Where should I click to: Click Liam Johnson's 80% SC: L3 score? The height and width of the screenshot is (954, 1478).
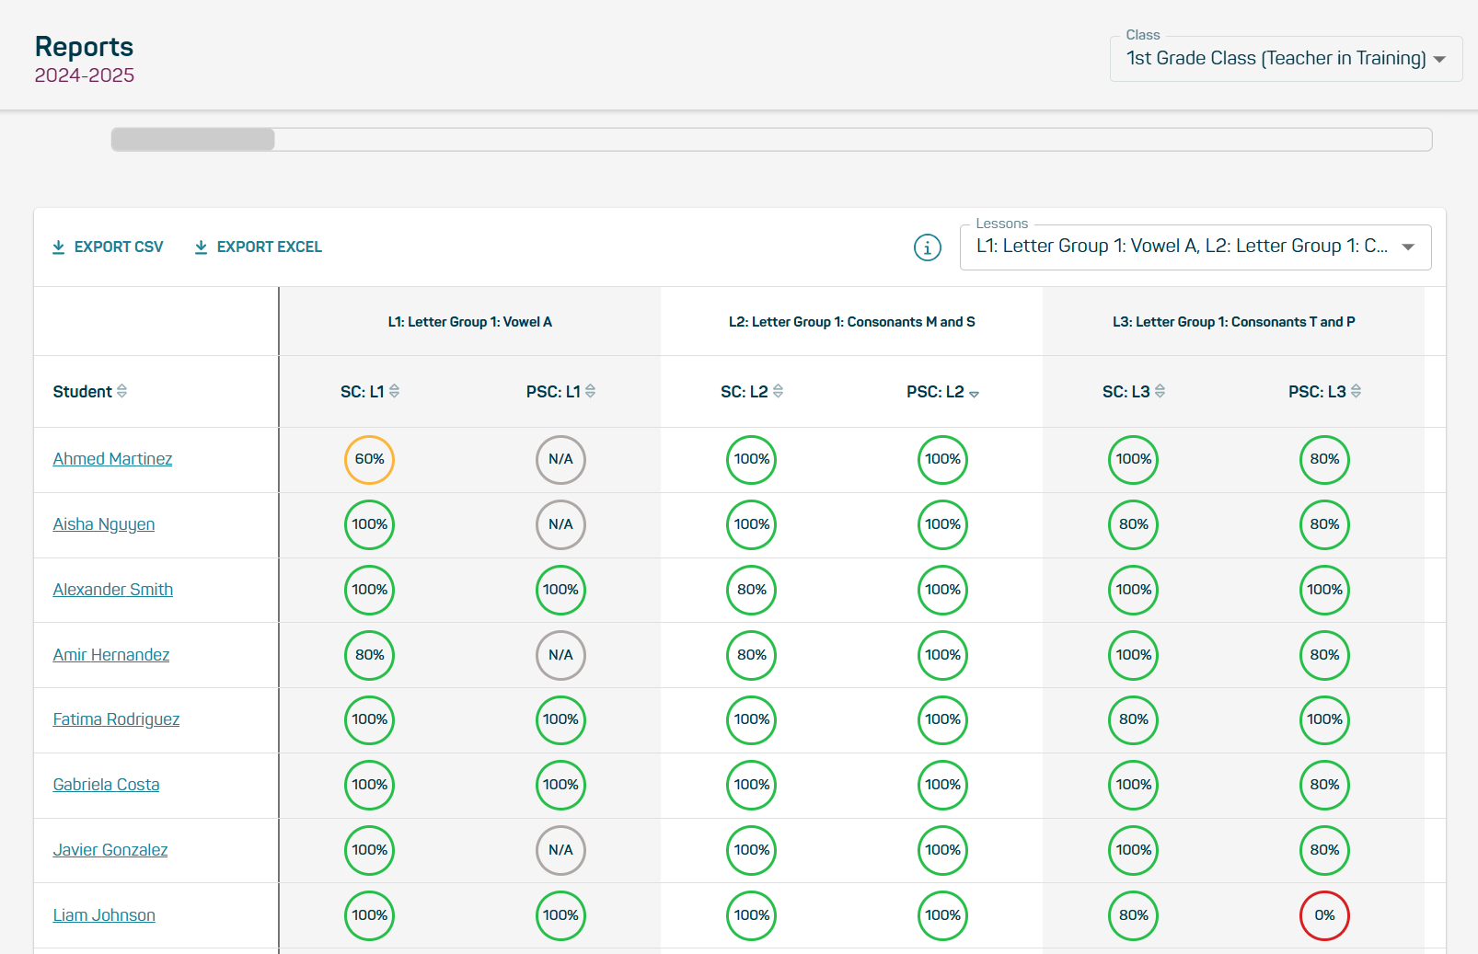[1134, 915]
